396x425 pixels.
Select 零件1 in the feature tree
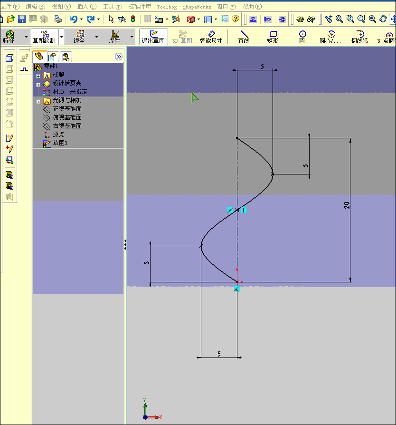click(x=51, y=66)
